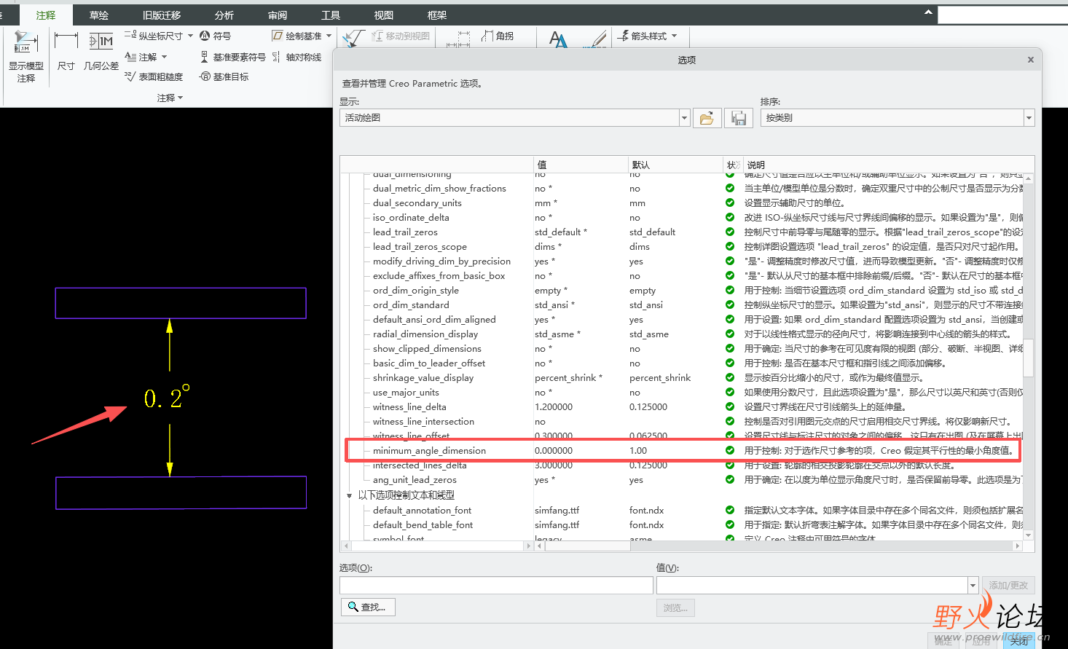Expand the 活动绘图 display dropdown
The height and width of the screenshot is (649, 1068).
683,117
